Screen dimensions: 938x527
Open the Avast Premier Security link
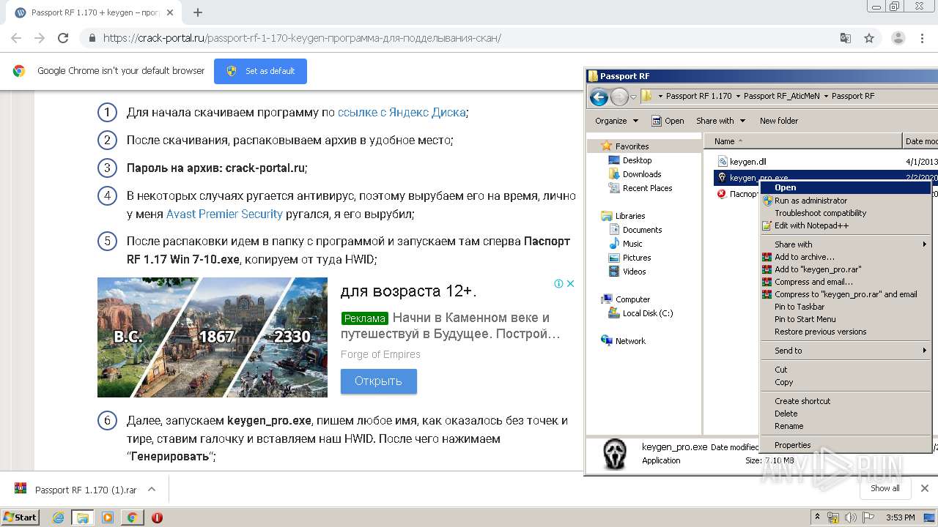tap(224, 214)
